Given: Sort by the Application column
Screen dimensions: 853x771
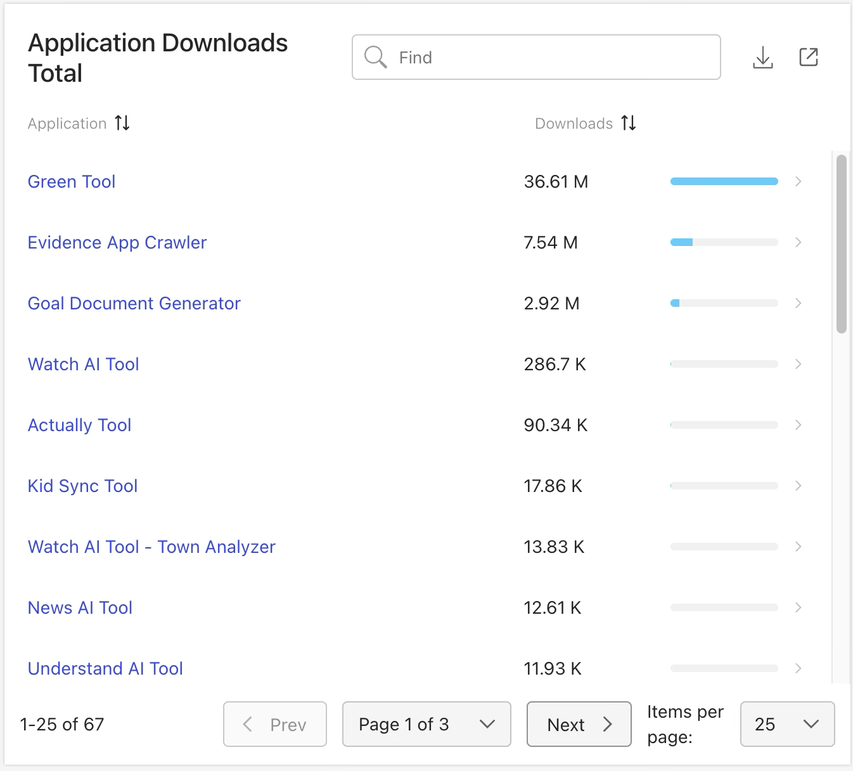Looking at the screenshot, I should tap(122, 123).
